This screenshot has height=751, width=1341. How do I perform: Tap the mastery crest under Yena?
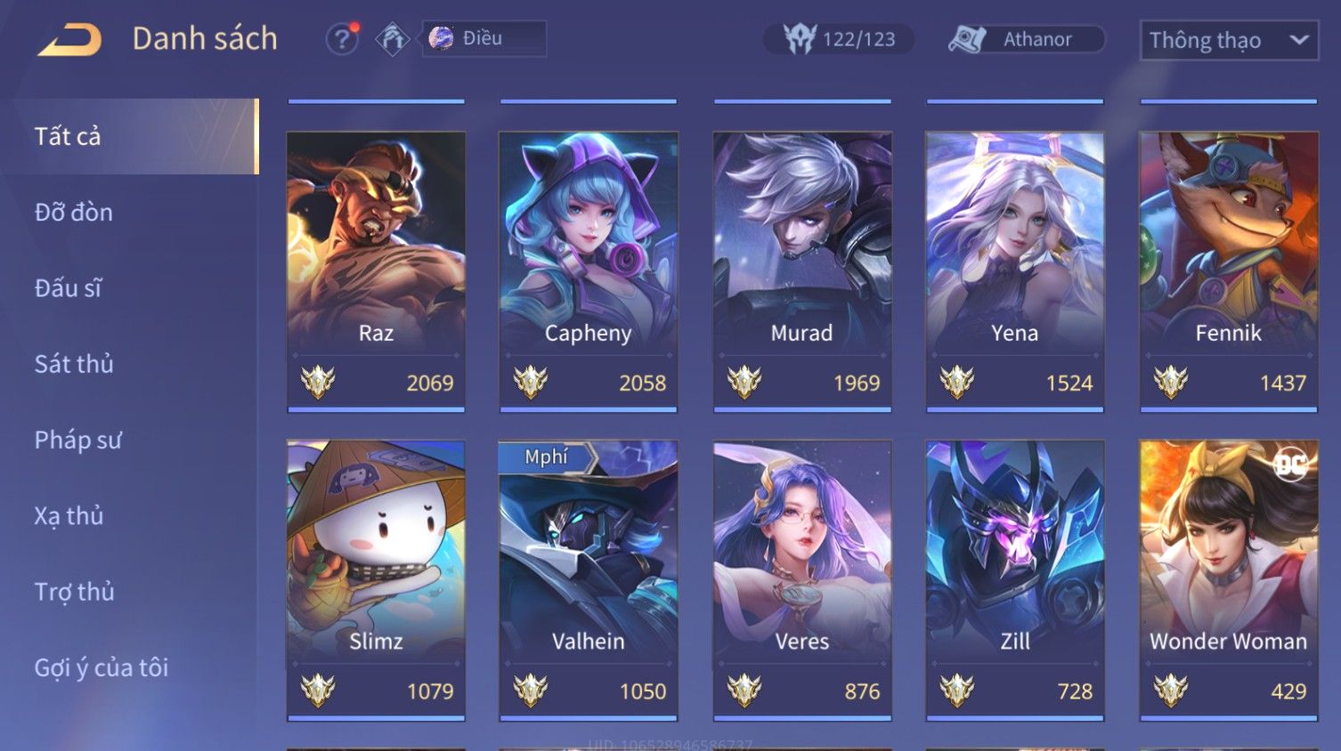pos(957,383)
